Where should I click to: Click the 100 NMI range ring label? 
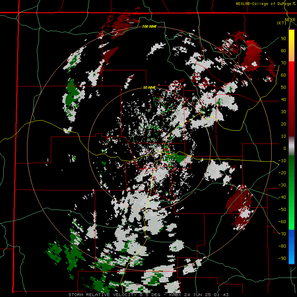click(149, 26)
